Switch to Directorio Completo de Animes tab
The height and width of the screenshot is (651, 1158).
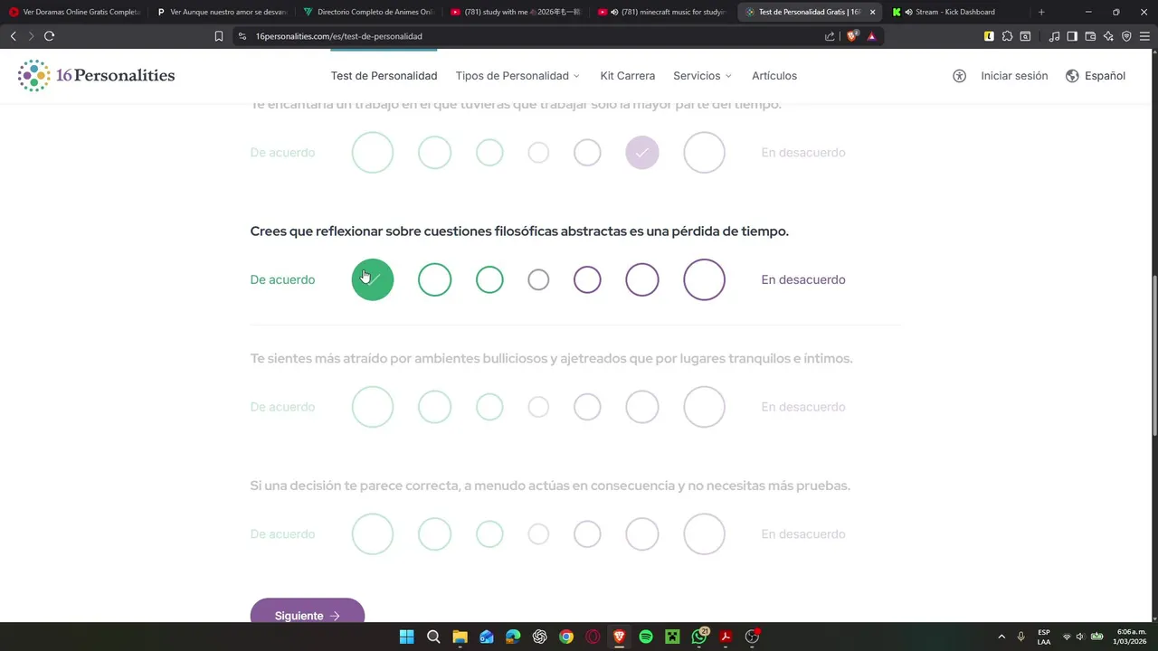point(368,12)
